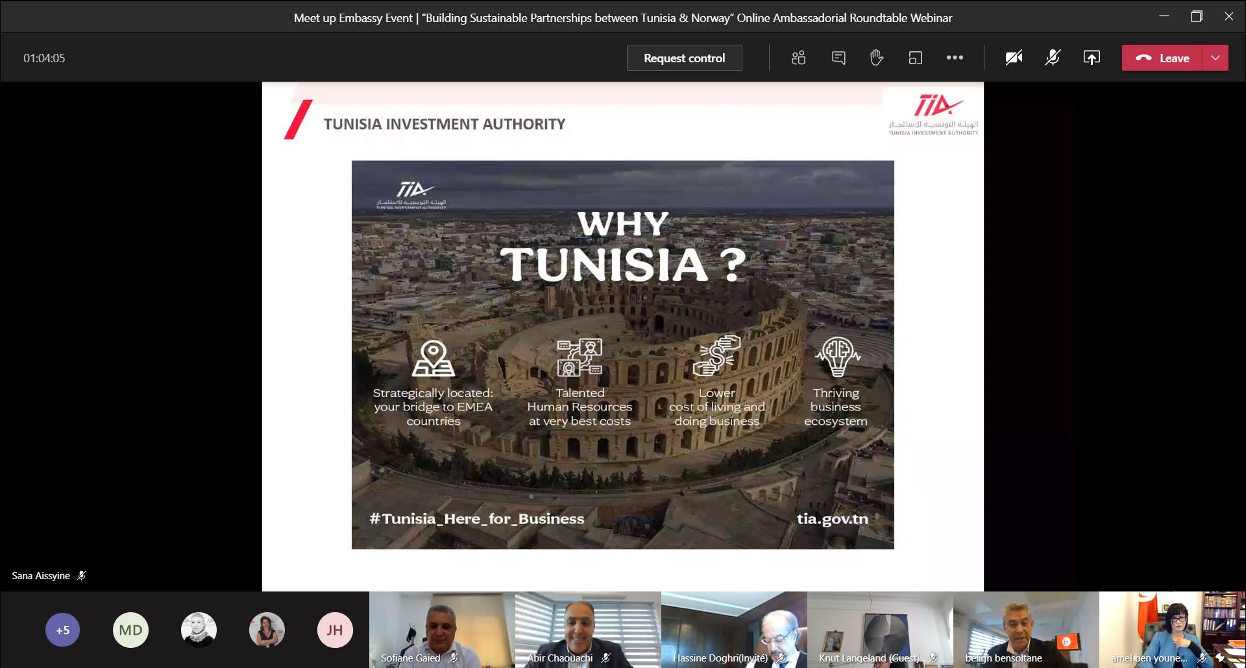
Task: Click #Tunisia_Here_for_Business hashtag on slide
Action: (x=477, y=519)
